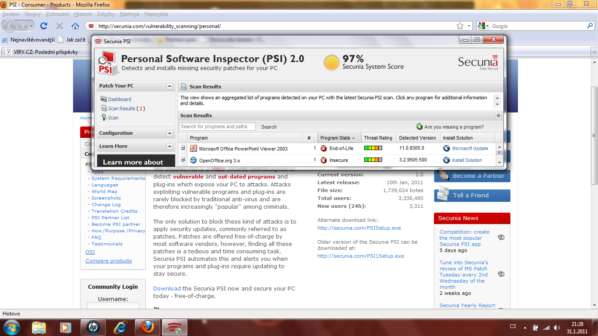The width and height of the screenshot is (598, 336).
Task: Click the 'Are you missing a program?' link
Action: click(454, 127)
